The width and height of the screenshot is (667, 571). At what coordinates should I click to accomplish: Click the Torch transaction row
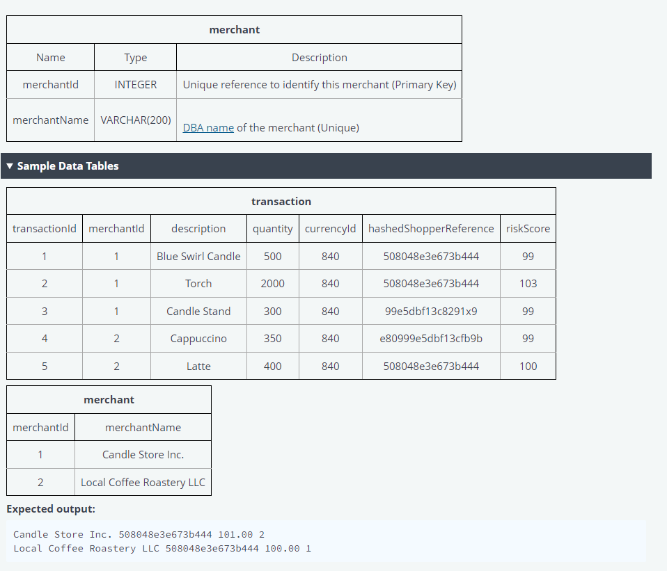(198, 283)
